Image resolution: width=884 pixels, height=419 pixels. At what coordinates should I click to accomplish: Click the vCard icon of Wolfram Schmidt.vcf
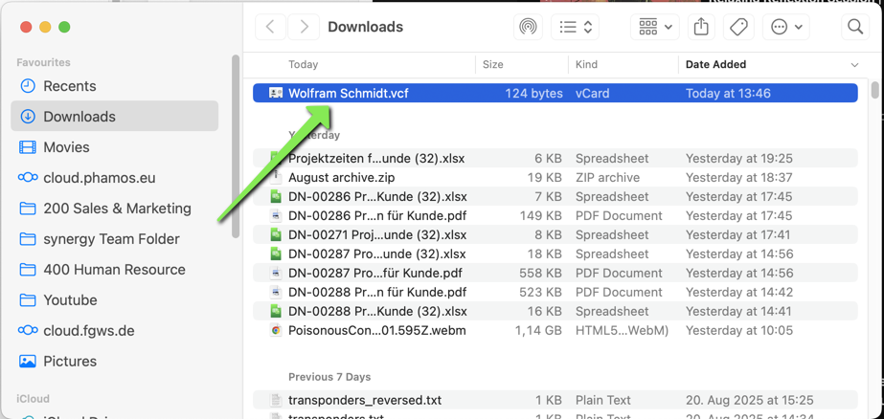(276, 93)
